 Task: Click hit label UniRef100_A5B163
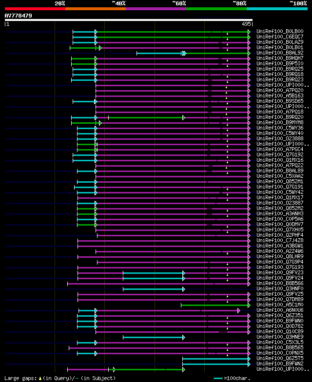[x=280, y=95]
